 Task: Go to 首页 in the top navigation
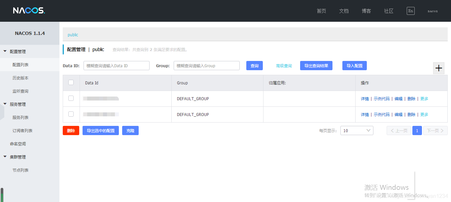coord(321,11)
